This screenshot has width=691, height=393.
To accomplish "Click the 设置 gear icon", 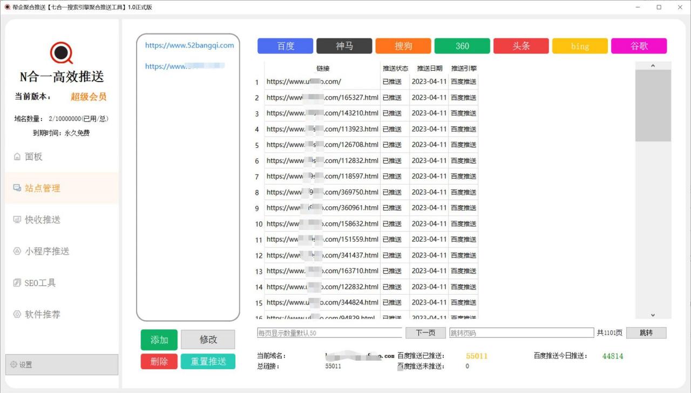I will point(13,365).
